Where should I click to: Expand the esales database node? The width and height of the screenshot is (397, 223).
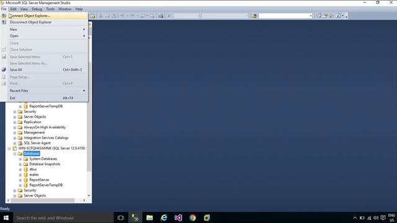(20, 175)
